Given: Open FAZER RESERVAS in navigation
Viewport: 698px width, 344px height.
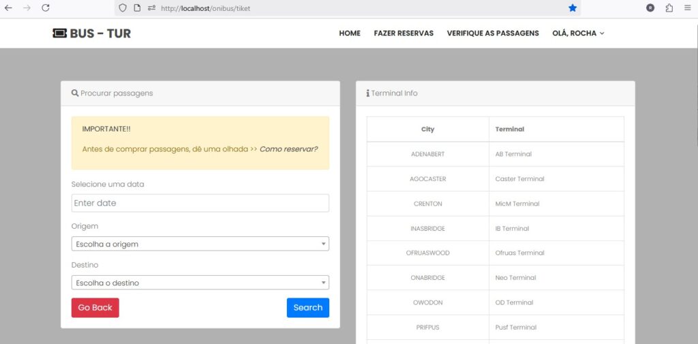Looking at the screenshot, I should tap(404, 33).
